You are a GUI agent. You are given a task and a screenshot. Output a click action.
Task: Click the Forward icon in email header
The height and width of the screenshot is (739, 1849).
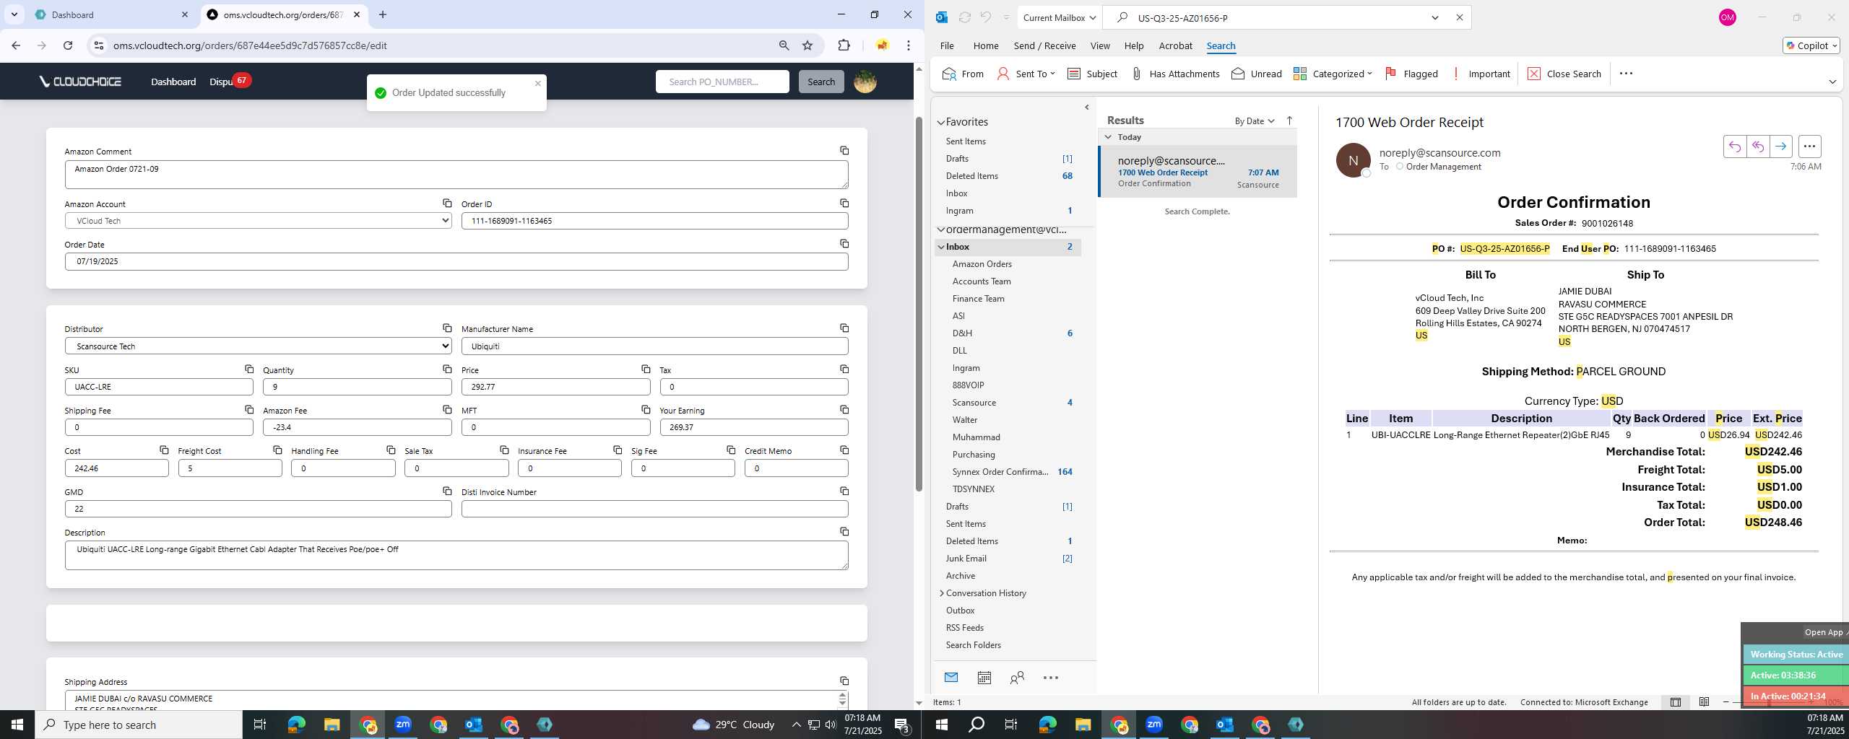click(1780, 147)
